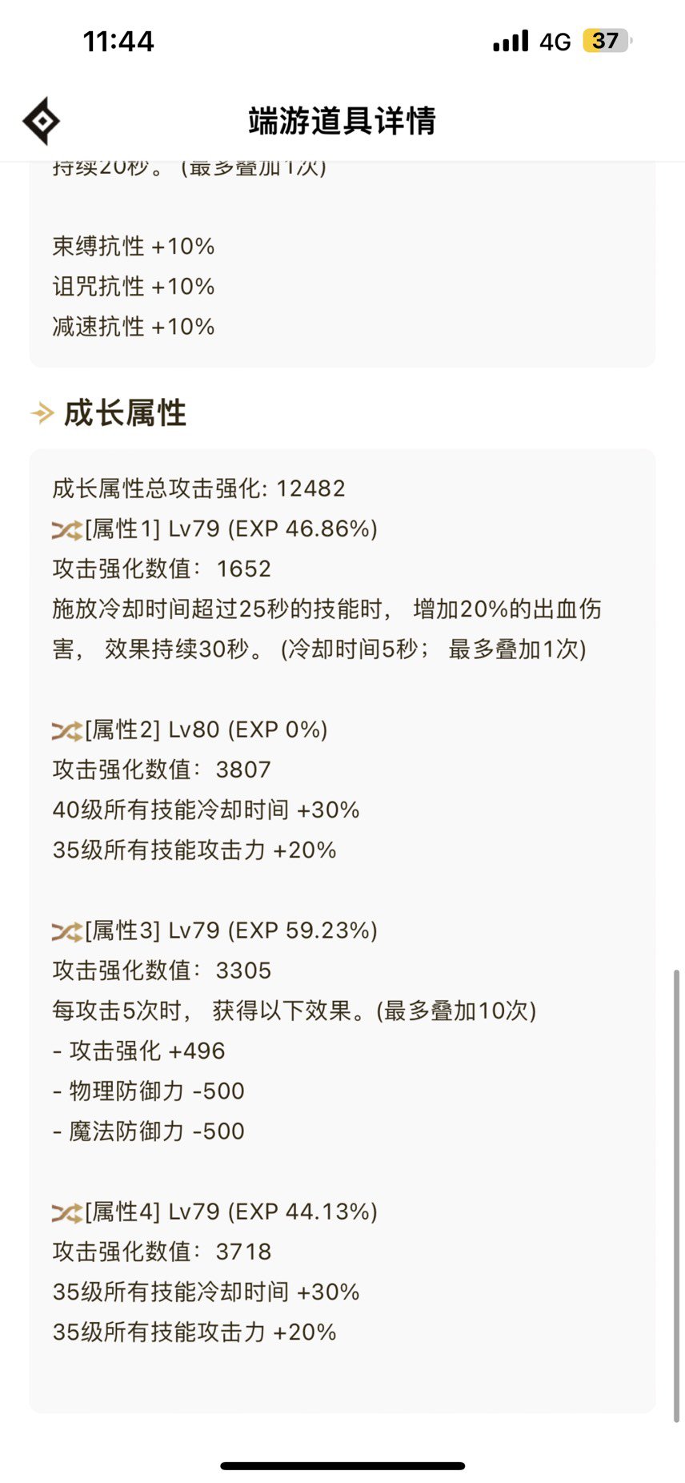Tap the 成长属性总攻击强化 12482 line
The height and width of the screenshot is (1483, 685).
click(x=198, y=488)
